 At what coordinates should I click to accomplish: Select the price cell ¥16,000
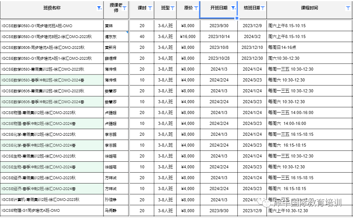pyautogui.click(x=188, y=36)
